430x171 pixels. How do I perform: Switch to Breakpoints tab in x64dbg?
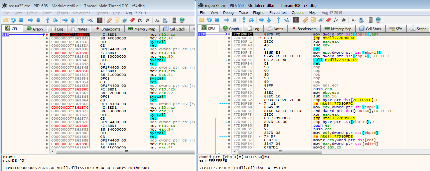click(108, 29)
